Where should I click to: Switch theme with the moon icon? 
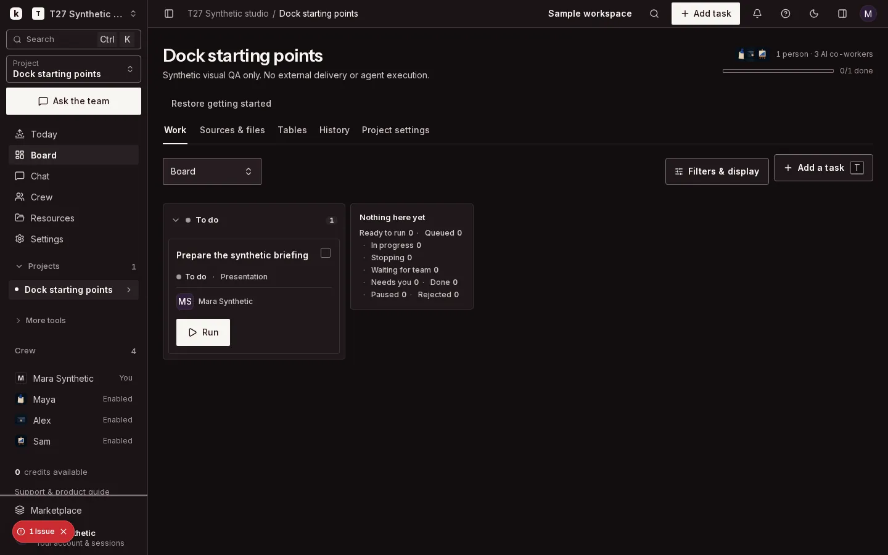pyautogui.click(x=814, y=14)
